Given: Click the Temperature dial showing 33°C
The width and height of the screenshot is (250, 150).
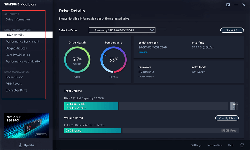Looking at the screenshot, I should 114,60.
